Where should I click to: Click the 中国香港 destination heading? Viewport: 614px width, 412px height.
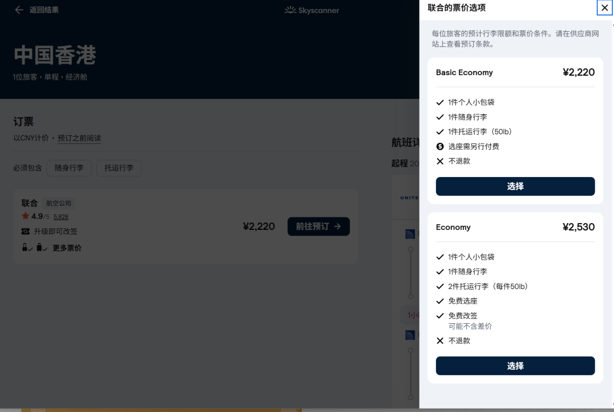point(55,55)
